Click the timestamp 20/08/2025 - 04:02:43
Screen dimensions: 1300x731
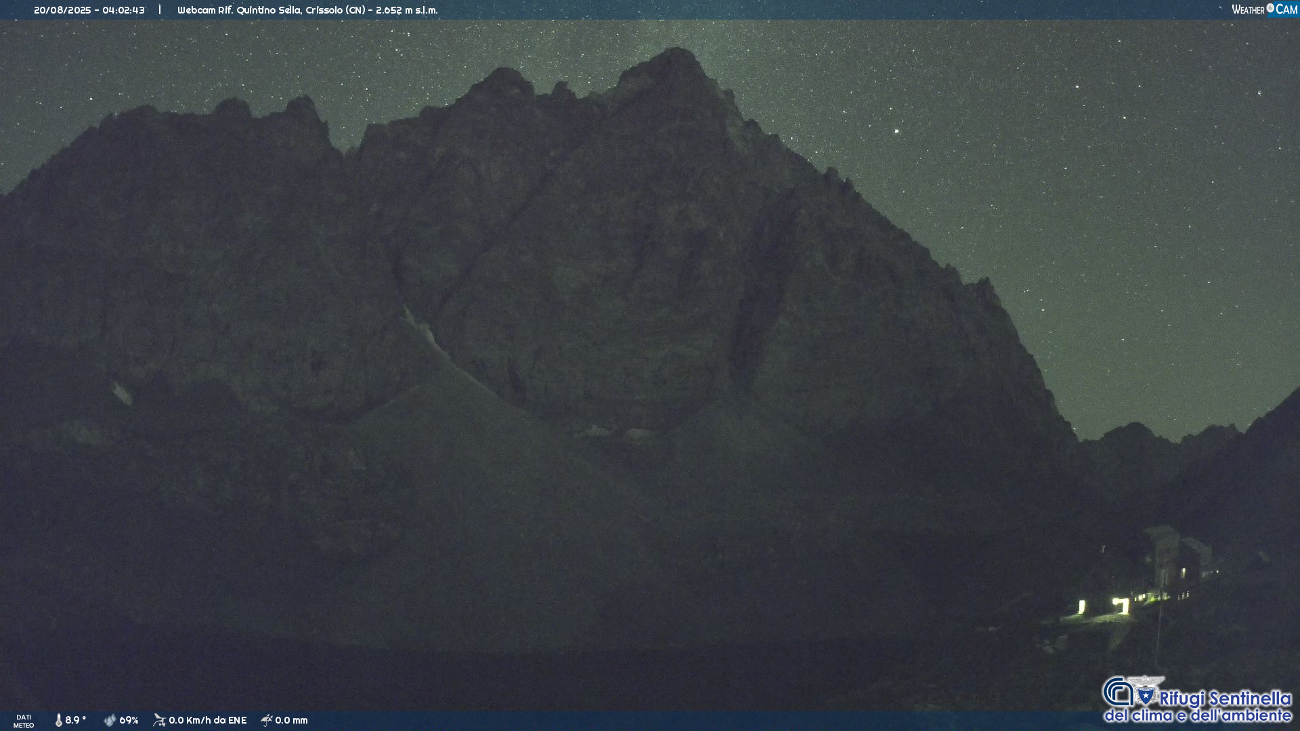89,10
